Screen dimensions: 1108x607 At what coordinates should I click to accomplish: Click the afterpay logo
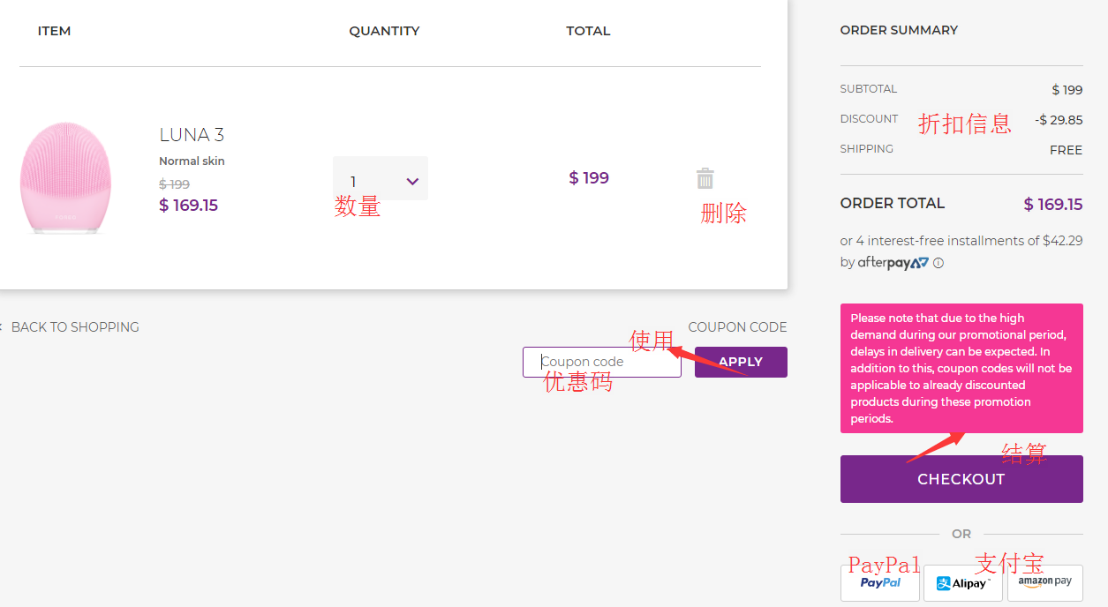point(893,263)
